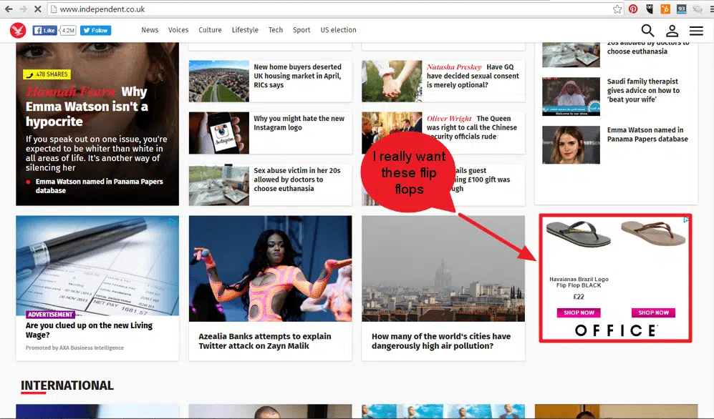
Task: Open the US election menu item
Action: (x=338, y=30)
